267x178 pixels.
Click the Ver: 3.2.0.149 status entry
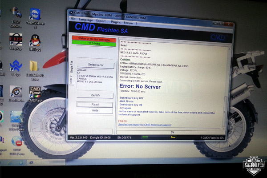click(x=78, y=138)
